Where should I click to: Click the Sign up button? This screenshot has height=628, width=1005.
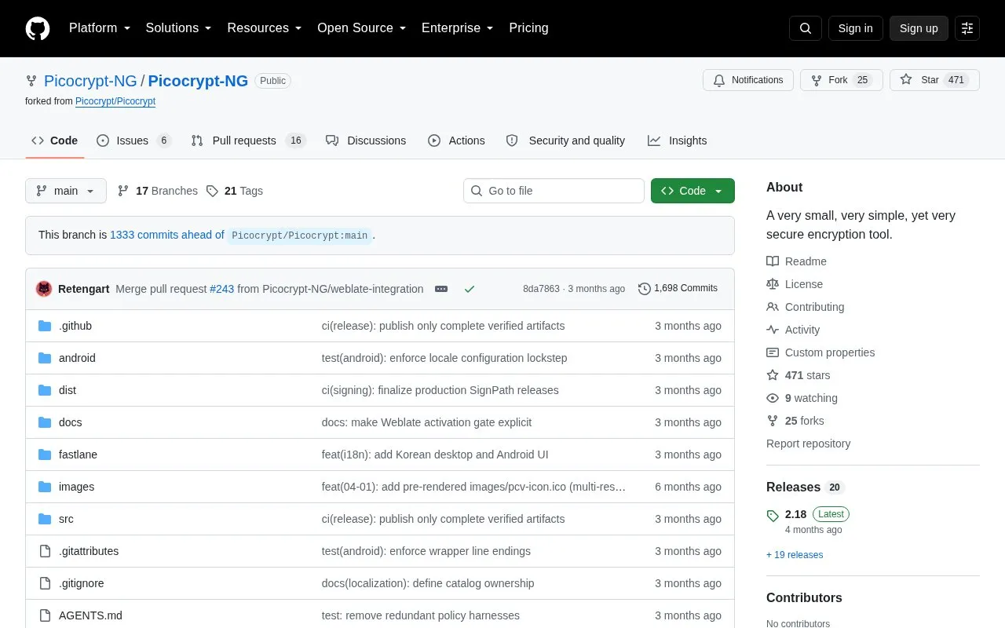(919, 28)
